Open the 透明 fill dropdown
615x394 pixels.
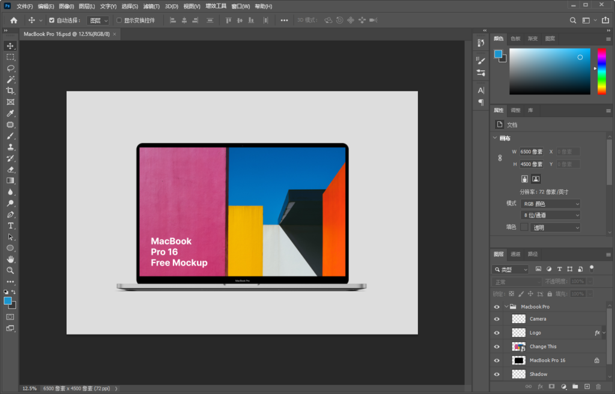point(555,228)
